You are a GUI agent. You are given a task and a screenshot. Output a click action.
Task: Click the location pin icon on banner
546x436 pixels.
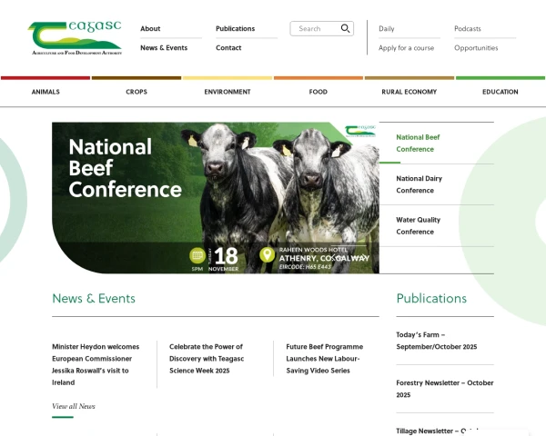[x=267, y=255]
